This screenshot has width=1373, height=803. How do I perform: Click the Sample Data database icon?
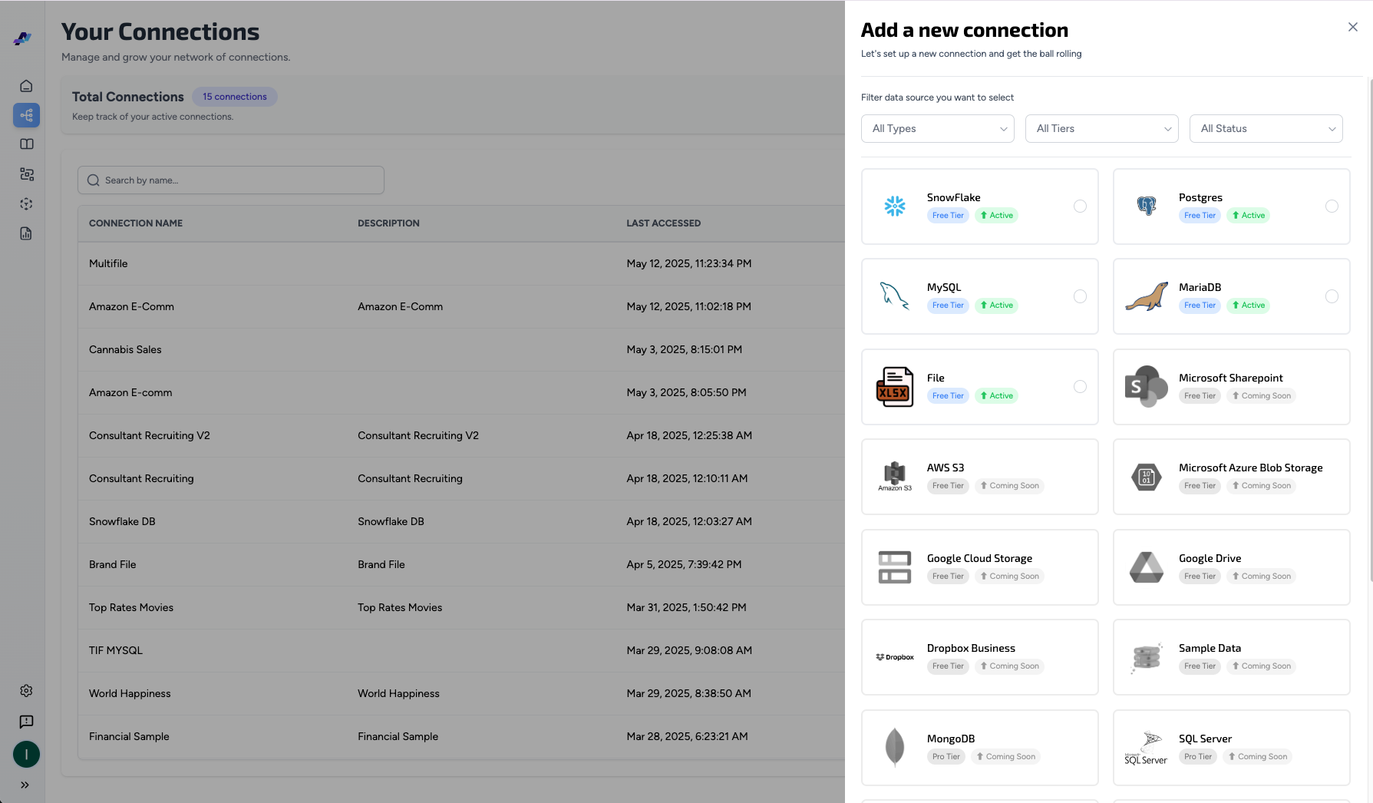1147,657
